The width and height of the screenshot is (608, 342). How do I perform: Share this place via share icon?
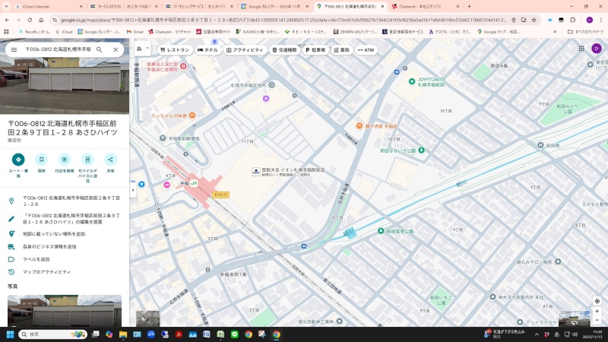(110, 160)
